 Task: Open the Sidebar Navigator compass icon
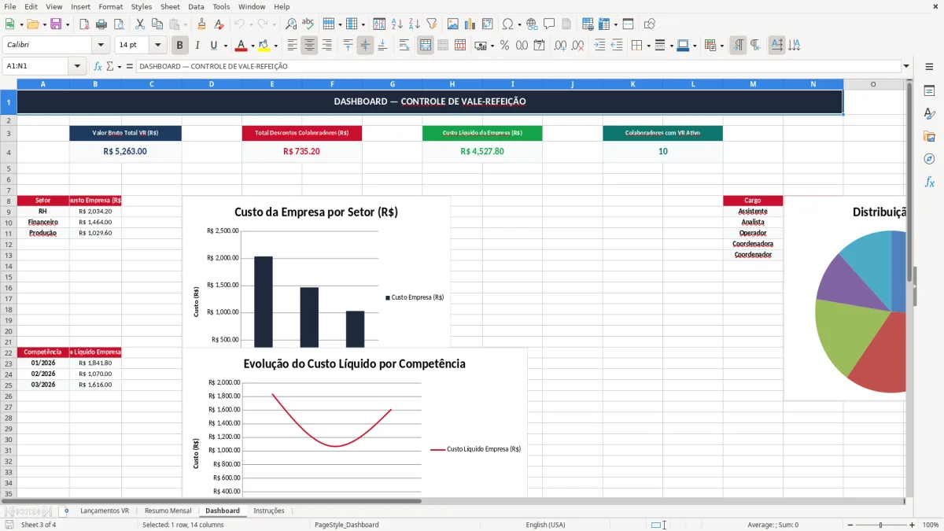coord(929,160)
